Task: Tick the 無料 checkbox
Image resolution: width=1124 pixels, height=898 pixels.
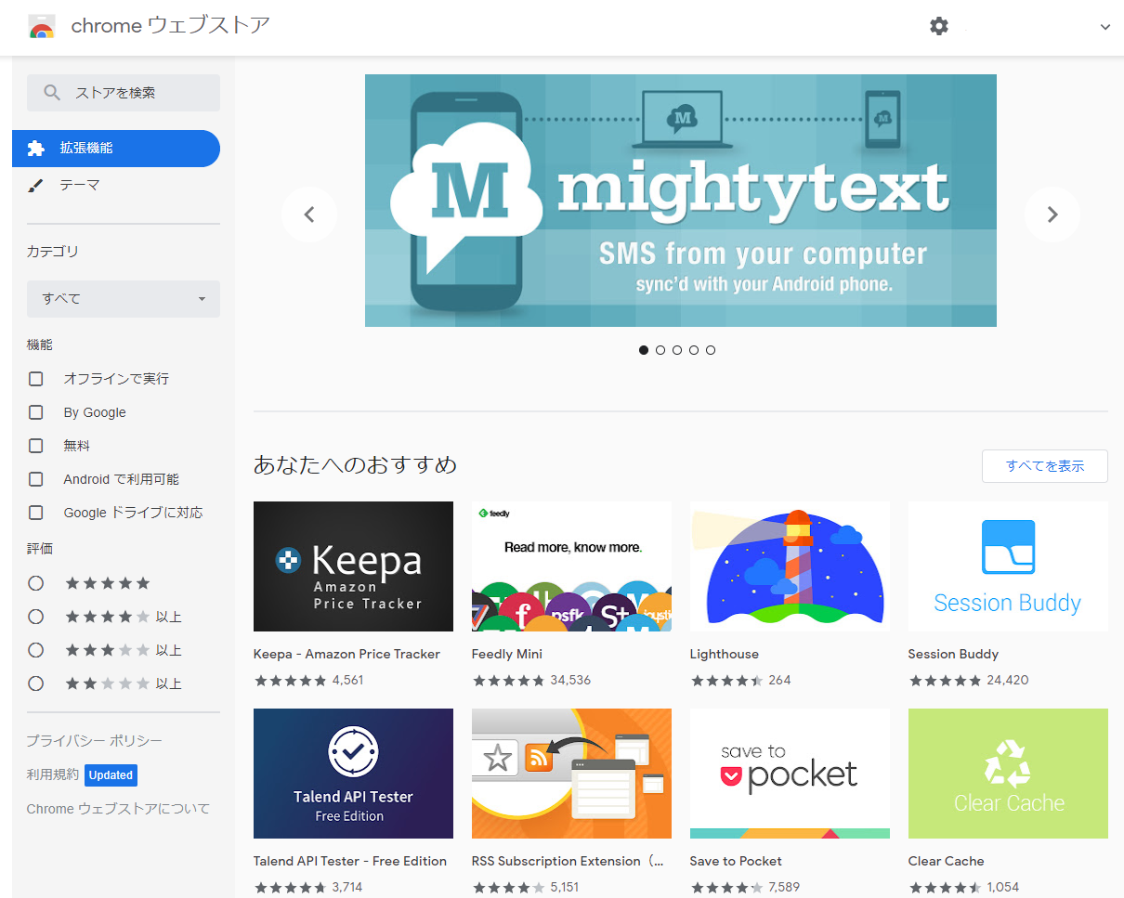Action: coord(36,446)
